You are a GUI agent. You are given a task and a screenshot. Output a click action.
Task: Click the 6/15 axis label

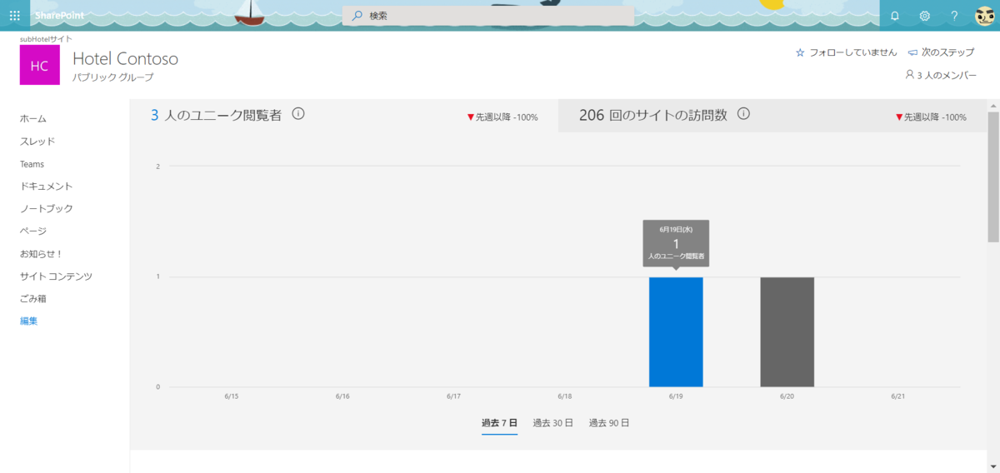tap(232, 396)
